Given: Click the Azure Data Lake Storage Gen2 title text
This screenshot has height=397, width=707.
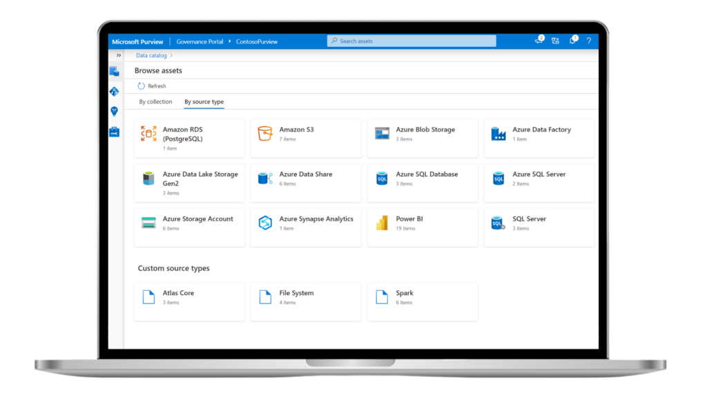Looking at the screenshot, I should [x=200, y=179].
